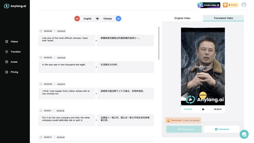Select the Avatar sidebar icon
The height and width of the screenshot is (143, 254).
point(7,62)
